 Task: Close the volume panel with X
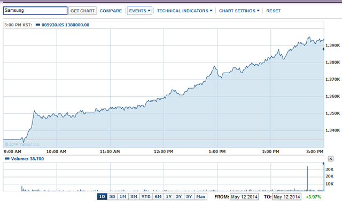[331, 159]
